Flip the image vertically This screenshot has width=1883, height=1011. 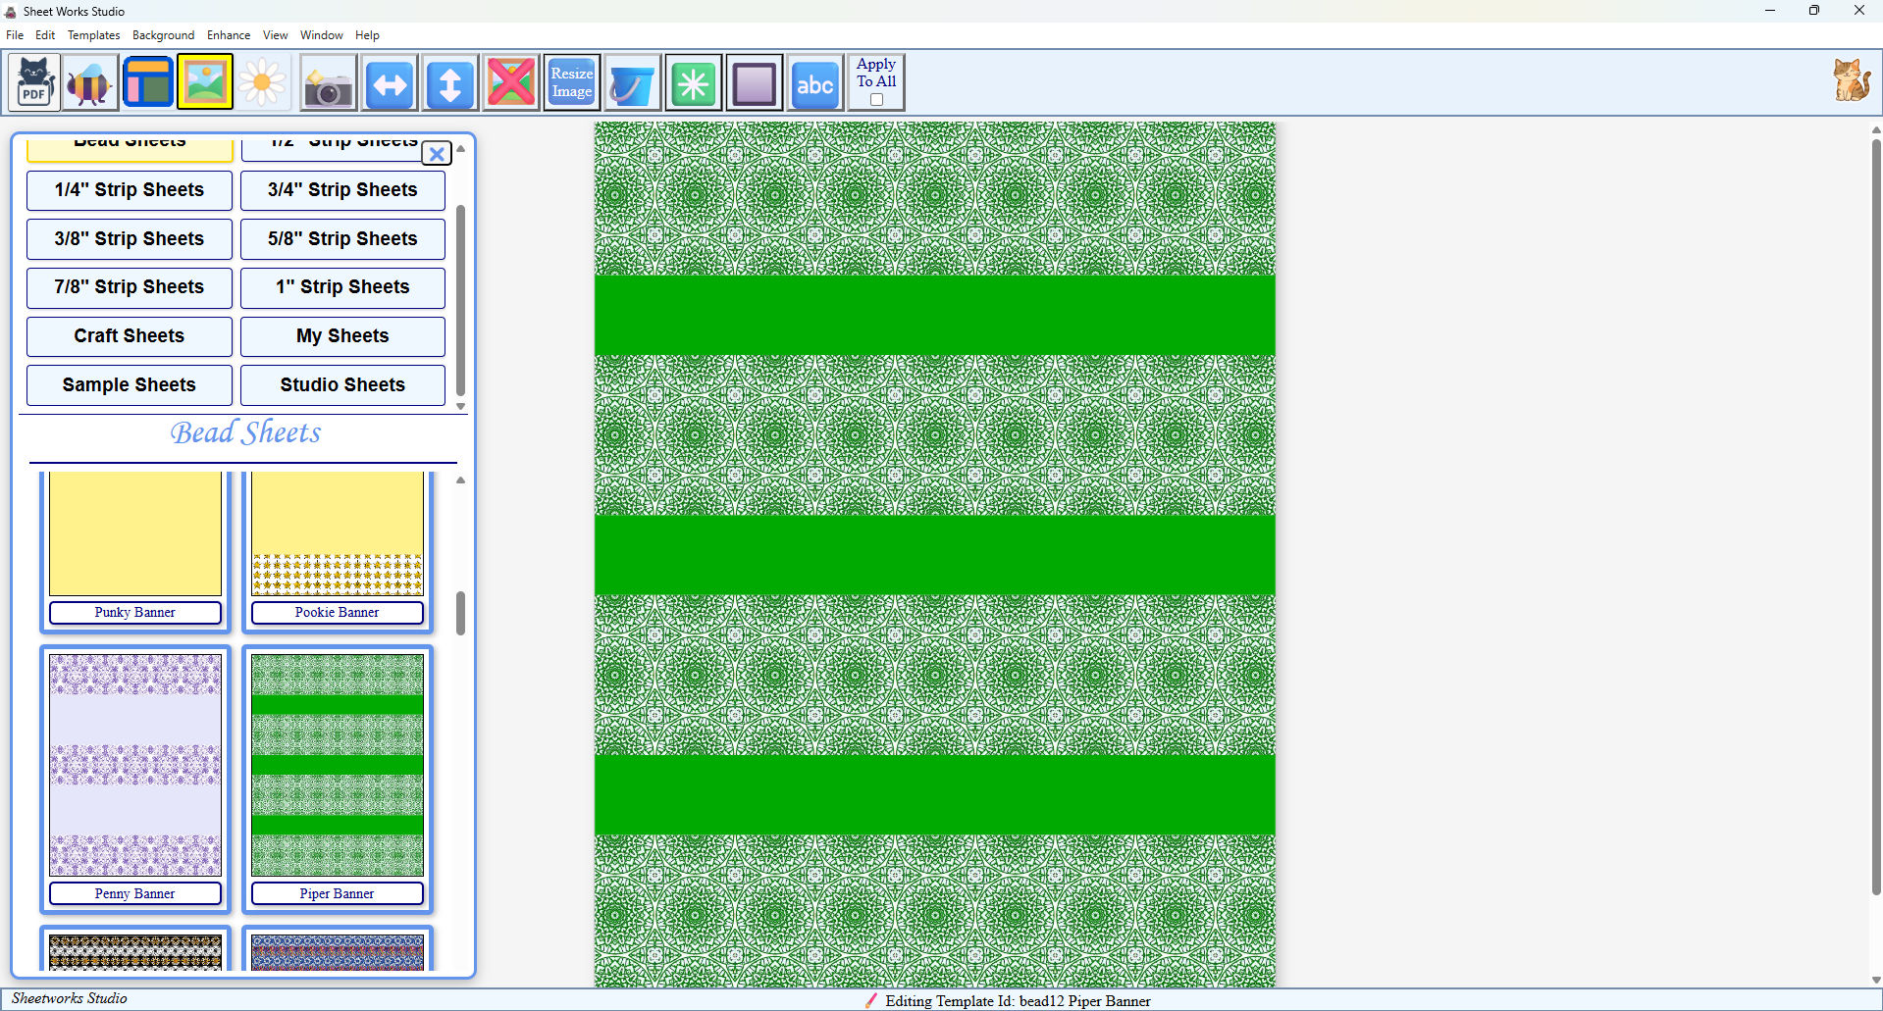(x=450, y=81)
